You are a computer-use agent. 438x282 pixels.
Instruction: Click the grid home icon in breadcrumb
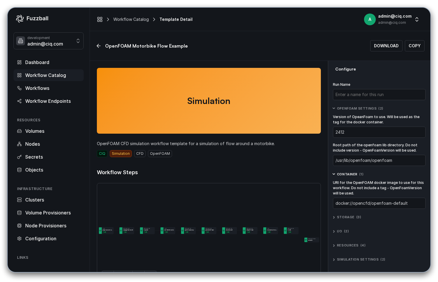[x=100, y=19]
